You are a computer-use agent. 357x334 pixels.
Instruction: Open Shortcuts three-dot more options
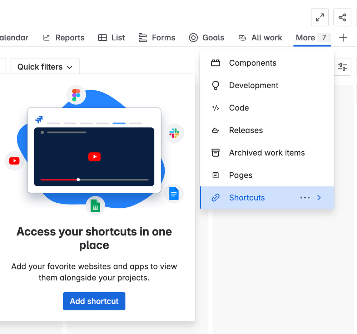305,198
